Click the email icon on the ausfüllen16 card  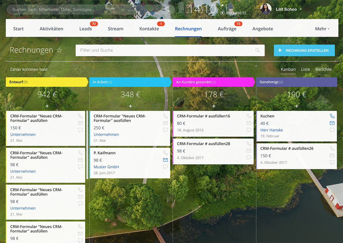coord(249,123)
